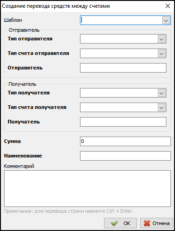Close the transfer creation dialog

pos(168,6)
